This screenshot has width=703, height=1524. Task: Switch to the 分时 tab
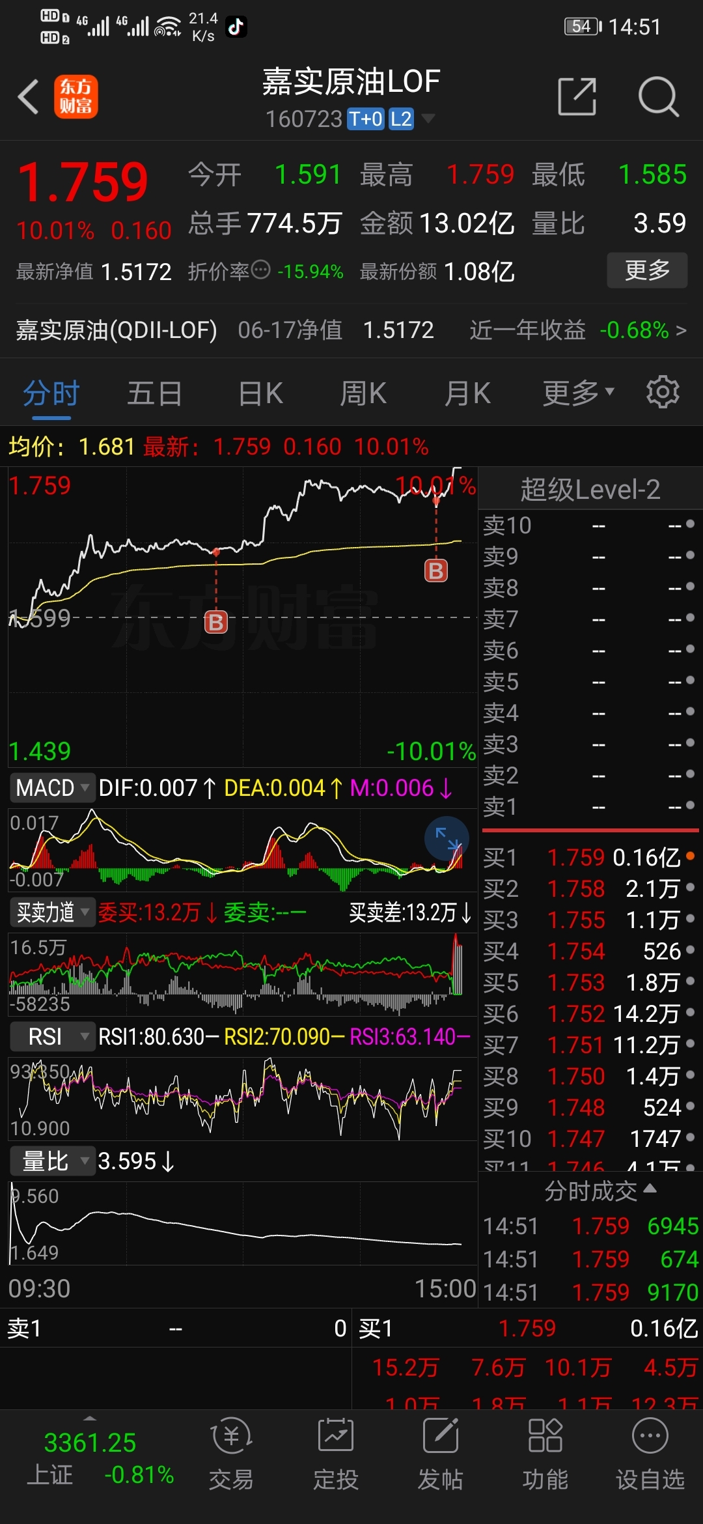tap(51, 393)
